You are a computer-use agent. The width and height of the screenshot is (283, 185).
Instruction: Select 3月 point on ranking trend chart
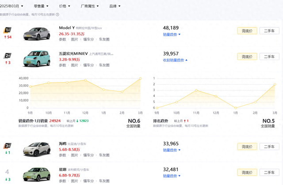(275, 84)
